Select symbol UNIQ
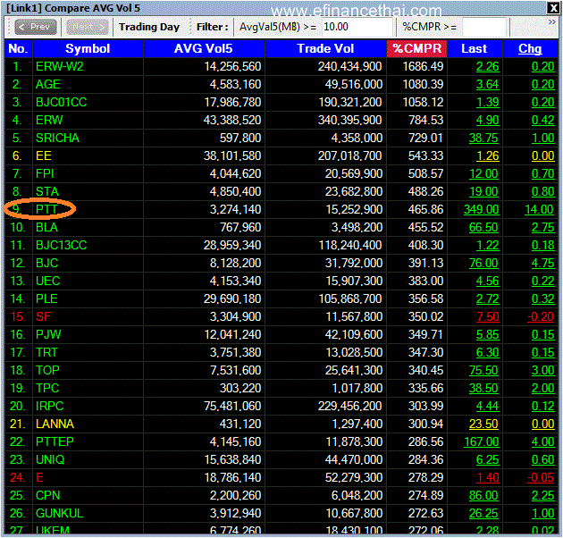Viewport: 563px width, 538px height. (50, 459)
